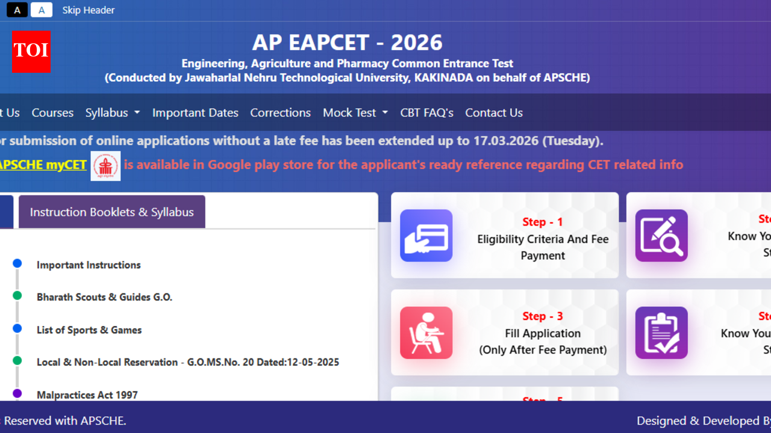Switch to the Instruction Booklets & Syllabus tab

click(111, 212)
